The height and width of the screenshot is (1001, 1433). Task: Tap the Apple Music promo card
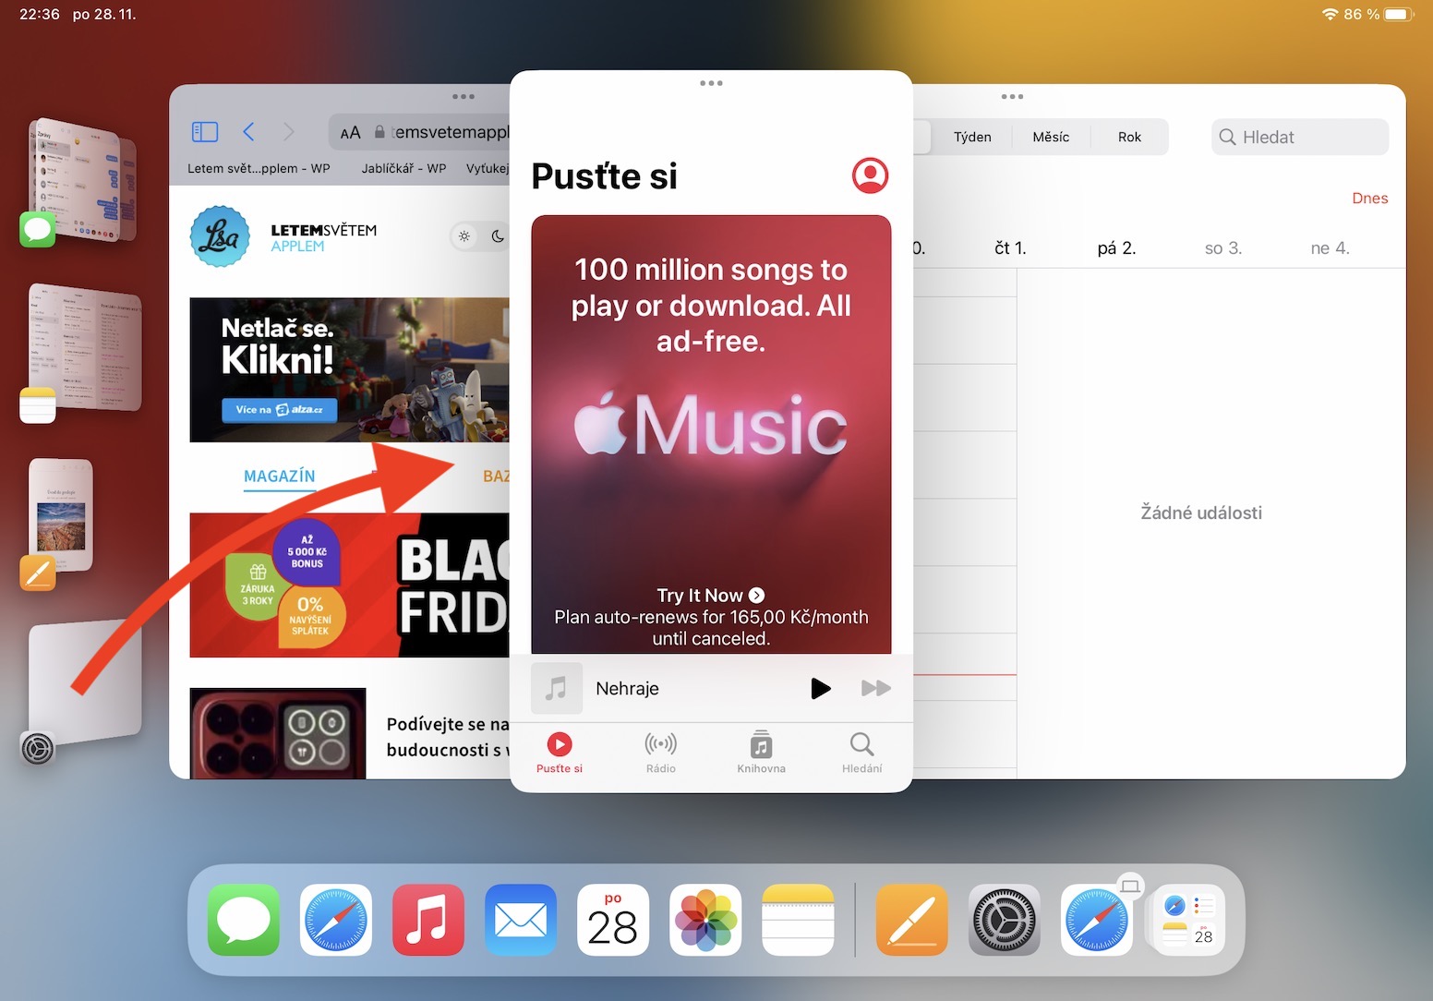[711, 434]
